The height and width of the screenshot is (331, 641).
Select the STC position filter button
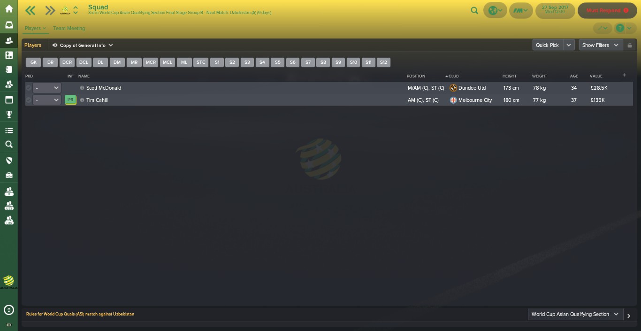point(201,62)
